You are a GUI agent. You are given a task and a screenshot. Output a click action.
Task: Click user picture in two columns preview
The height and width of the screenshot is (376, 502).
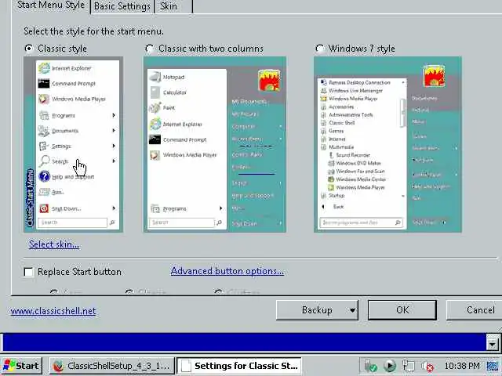click(269, 81)
